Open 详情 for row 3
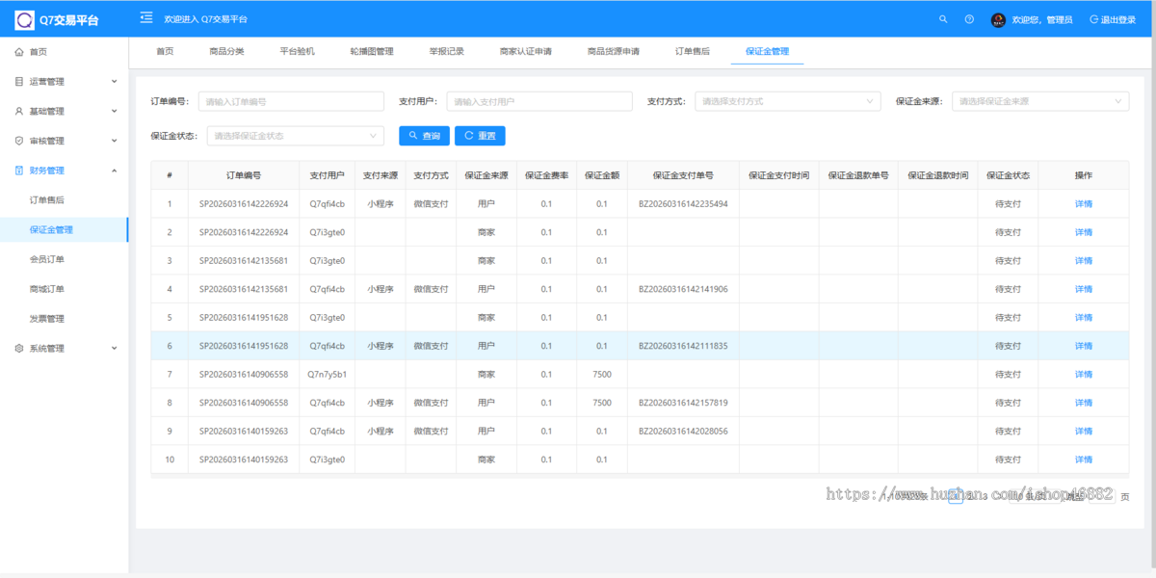 pos(1084,261)
